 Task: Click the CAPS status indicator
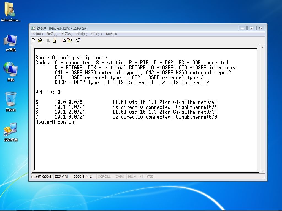(x=120, y=177)
